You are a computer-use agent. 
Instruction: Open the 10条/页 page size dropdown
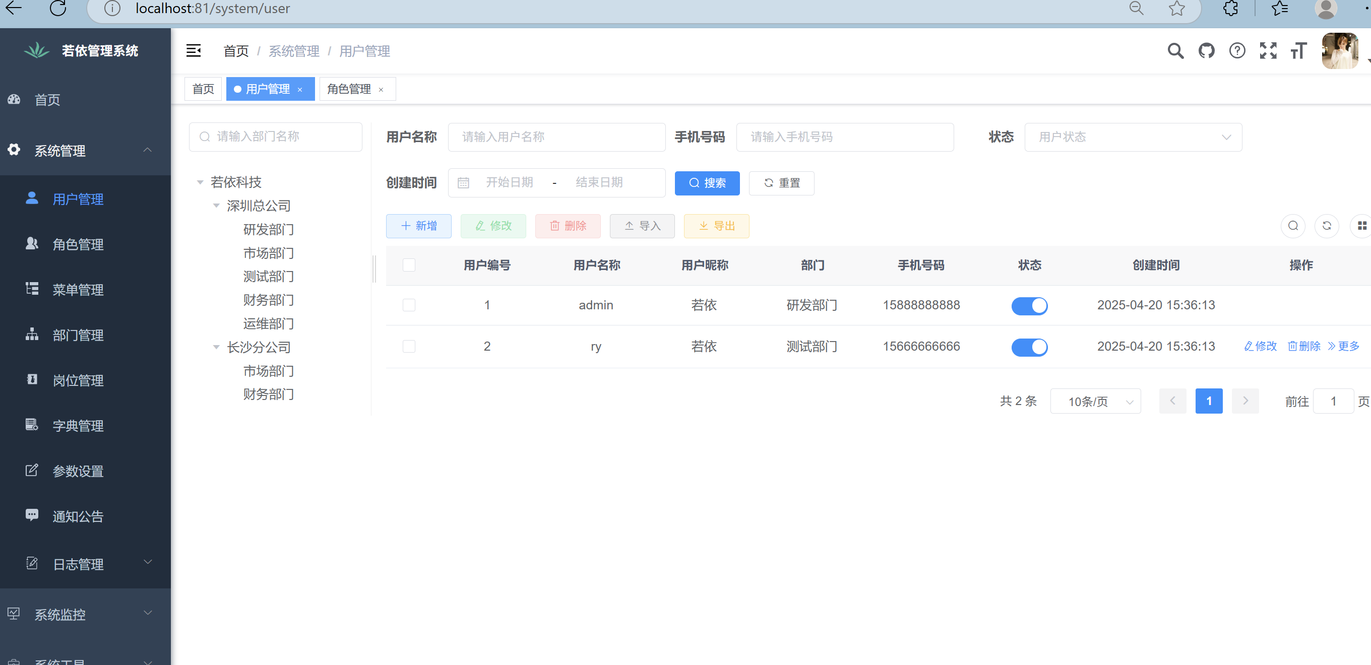[1095, 401]
